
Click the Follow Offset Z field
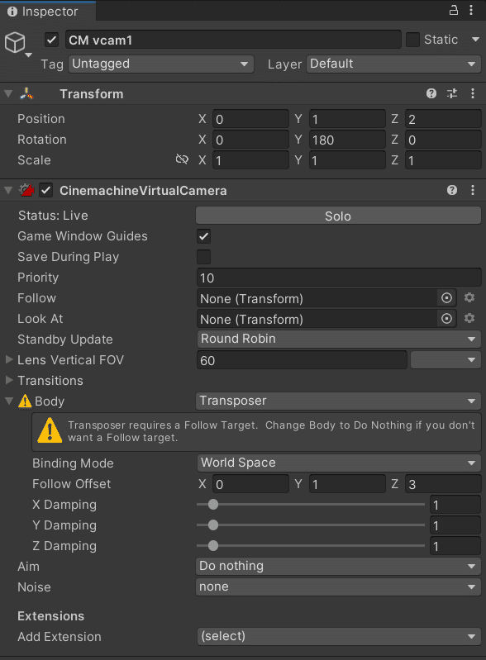[x=443, y=483]
